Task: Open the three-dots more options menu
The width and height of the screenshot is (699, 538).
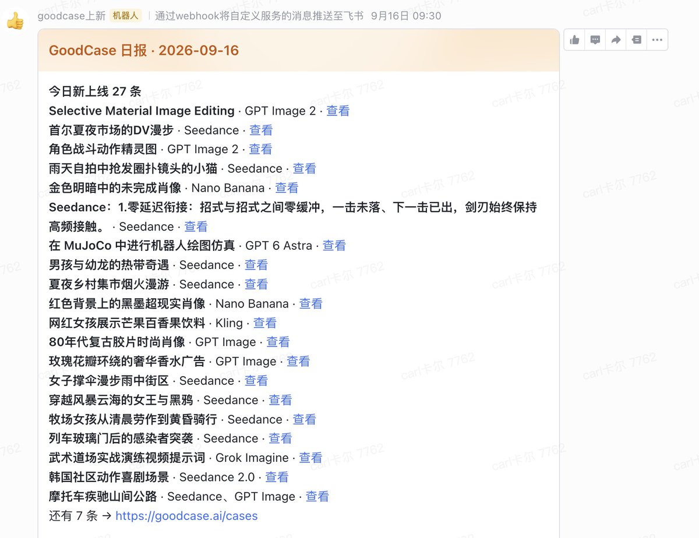Action: pyautogui.click(x=657, y=40)
